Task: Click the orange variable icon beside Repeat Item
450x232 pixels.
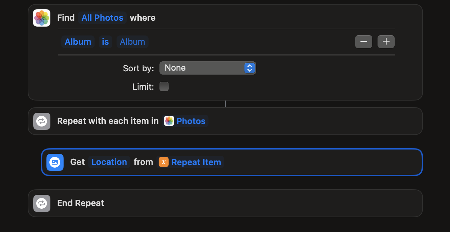Action: point(164,162)
